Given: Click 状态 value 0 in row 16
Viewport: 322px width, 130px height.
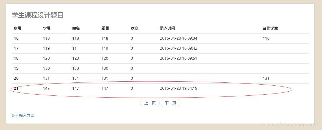Looking at the screenshot, I should pos(132,38).
